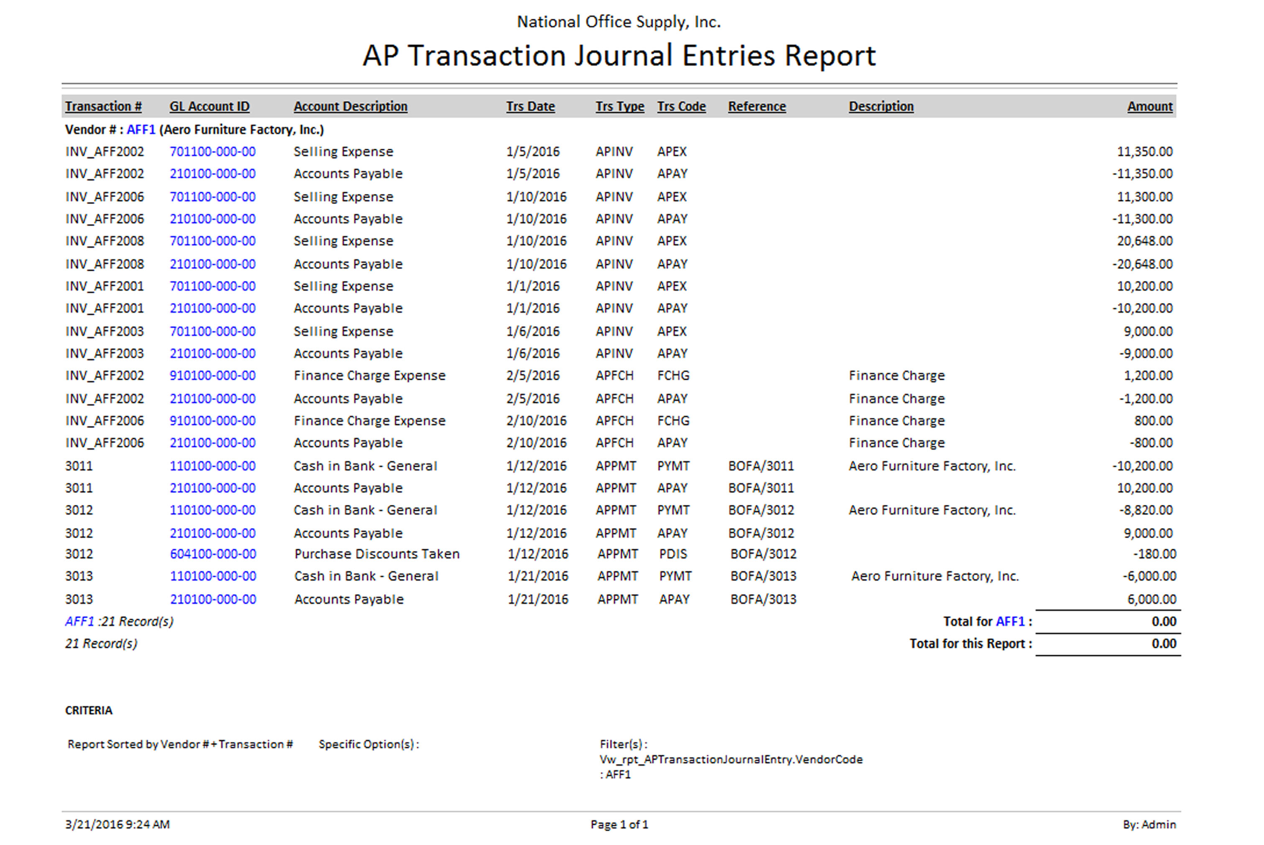Click the Reference column header

tap(757, 106)
